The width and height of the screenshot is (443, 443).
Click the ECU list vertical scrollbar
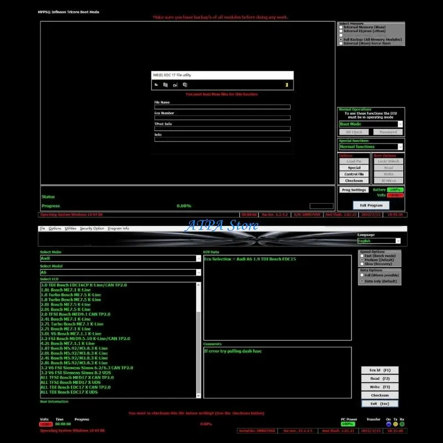tap(198, 340)
